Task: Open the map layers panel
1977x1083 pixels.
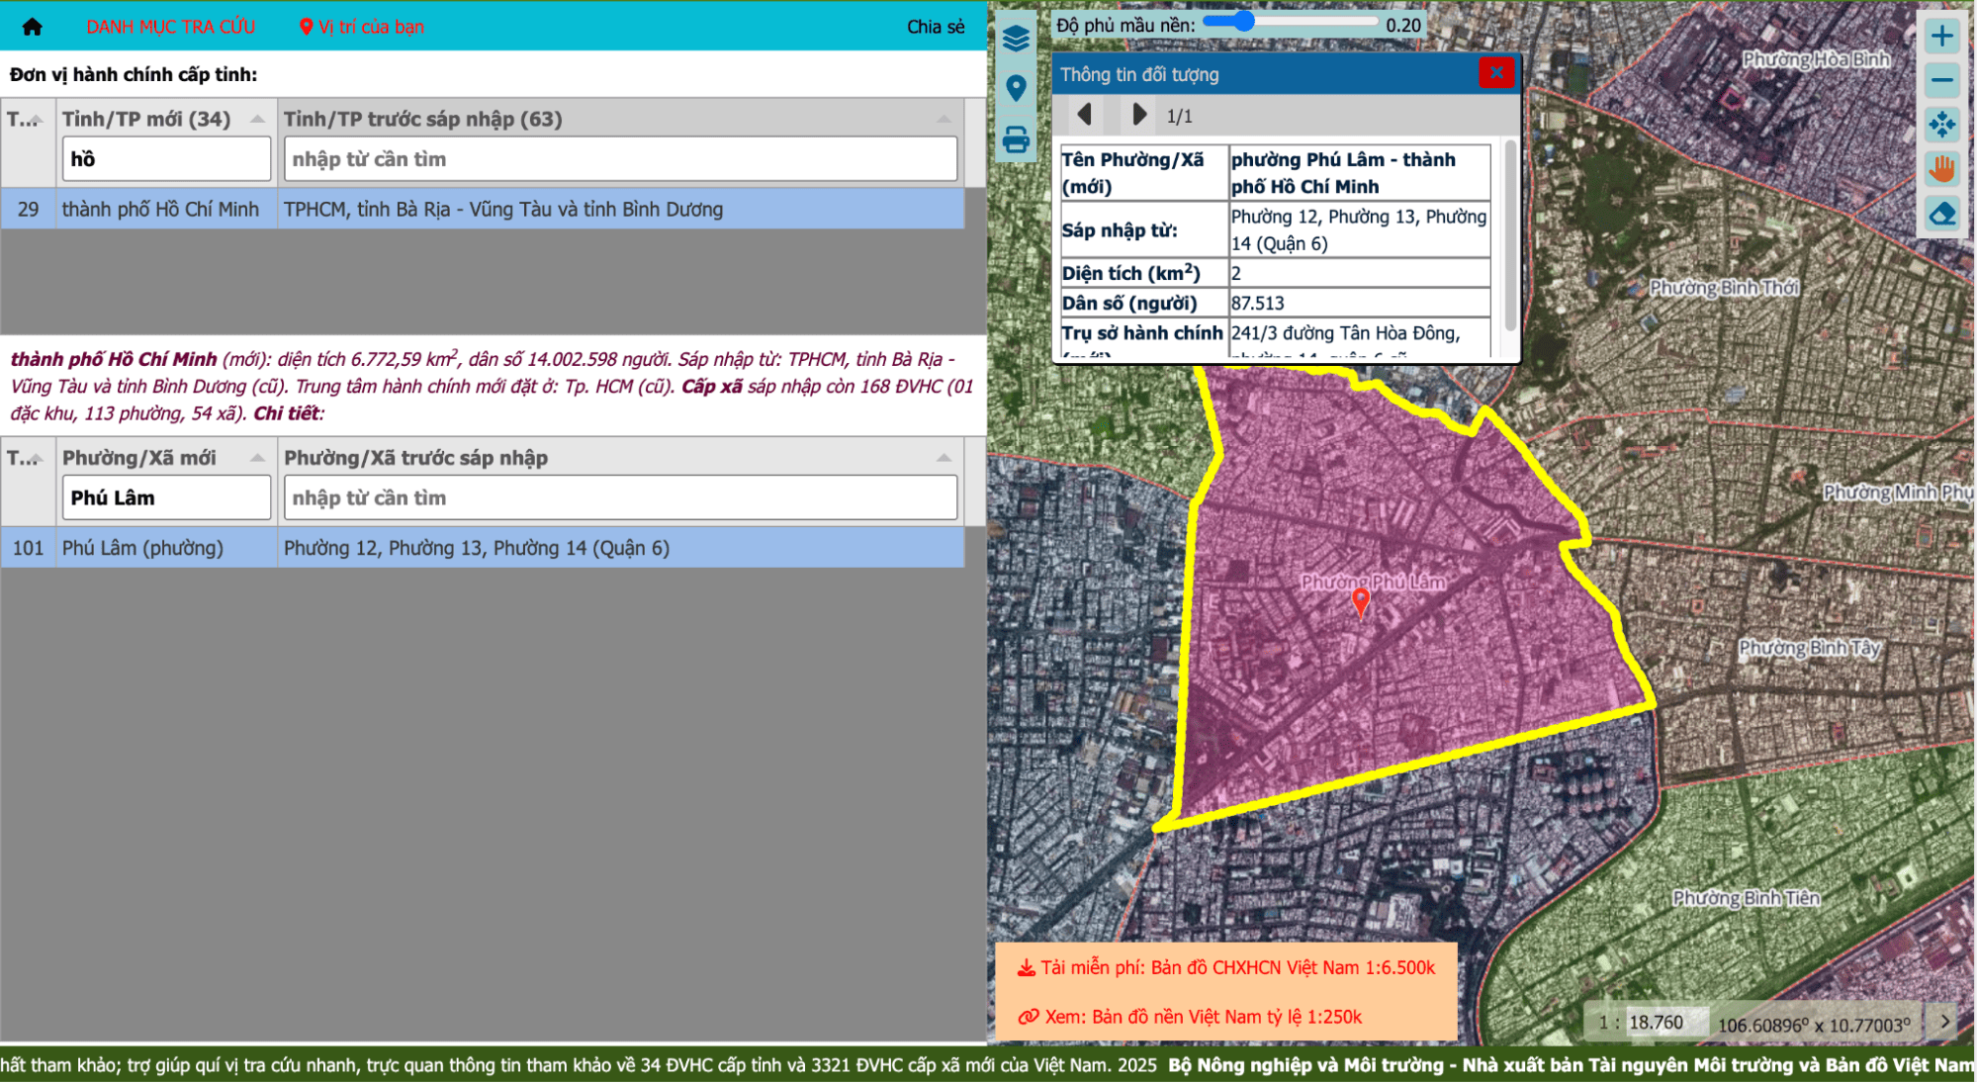Action: 1016,40
